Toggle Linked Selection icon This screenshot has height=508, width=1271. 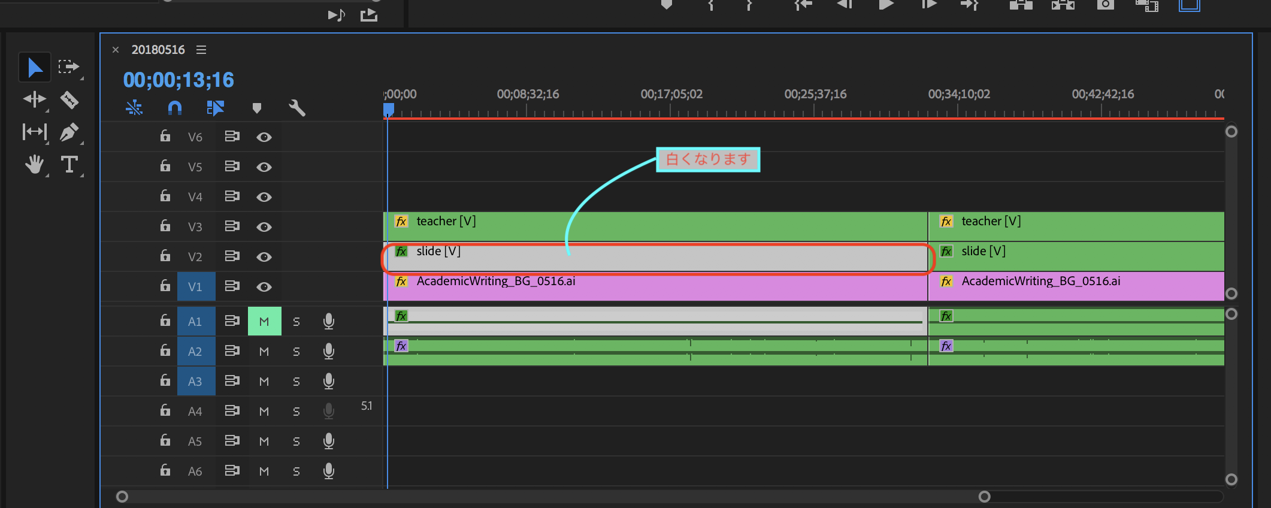(x=215, y=108)
